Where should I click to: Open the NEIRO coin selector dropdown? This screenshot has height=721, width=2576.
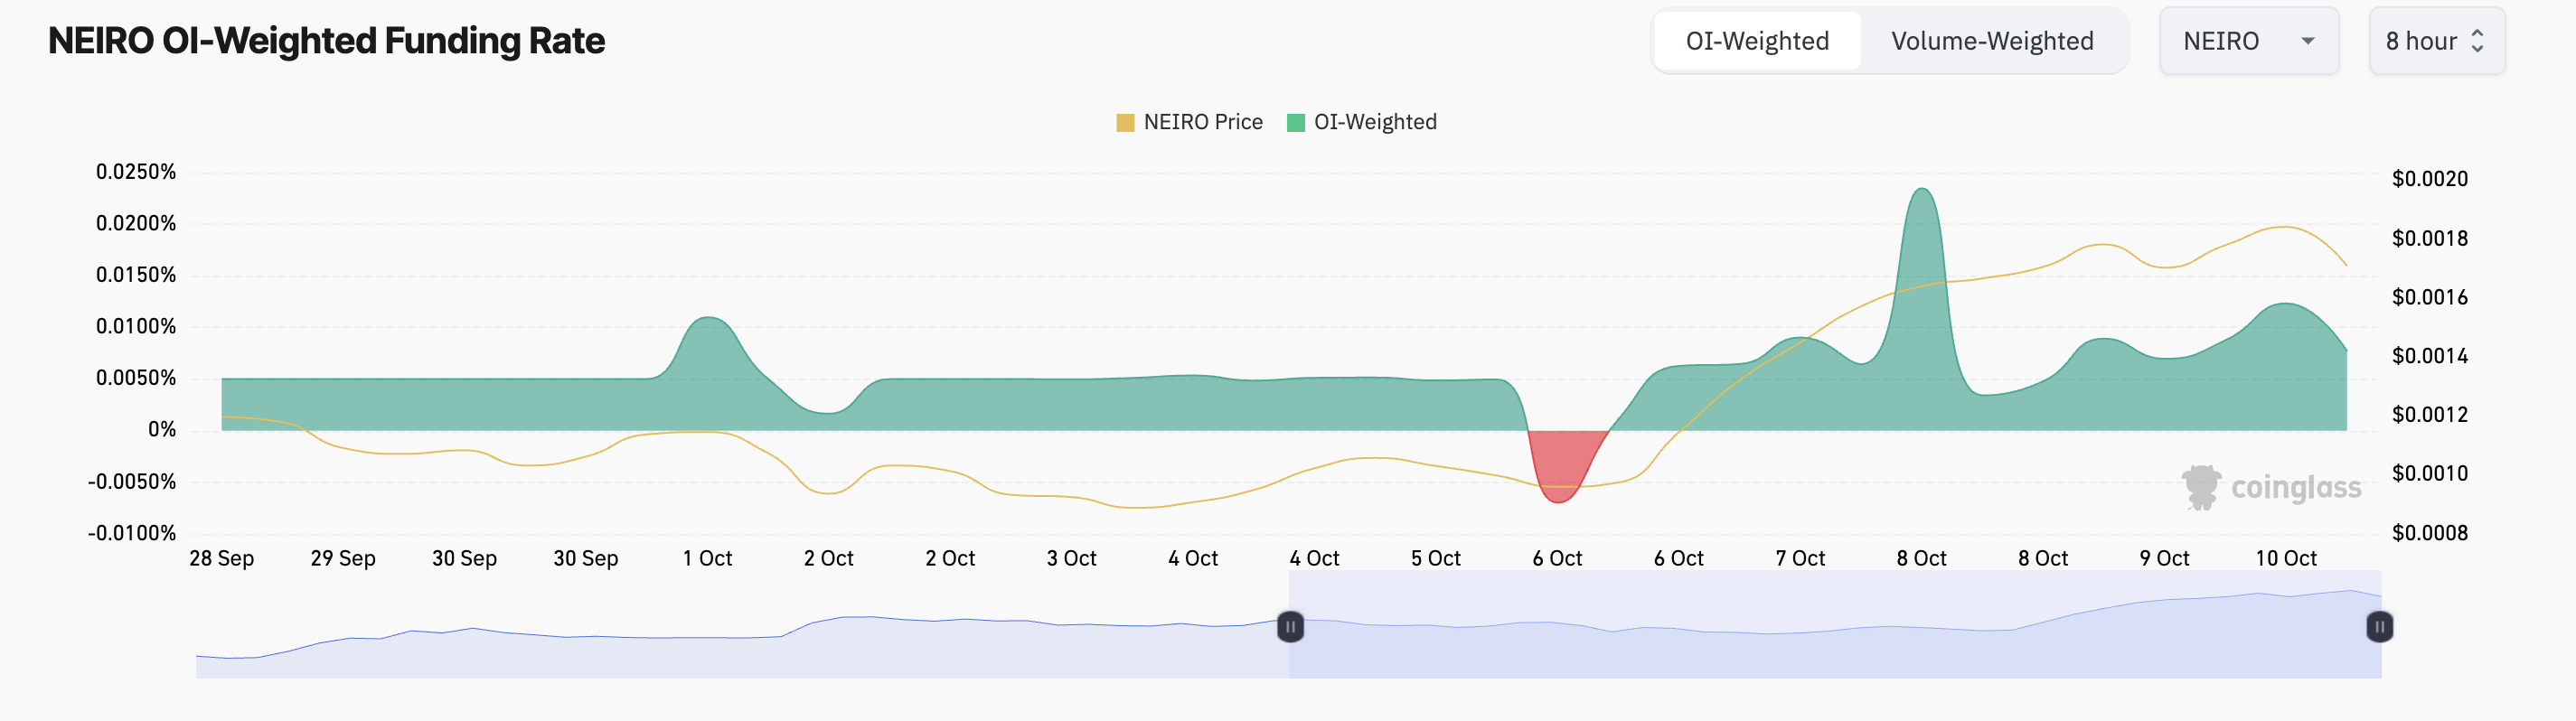coord(2249,41)
